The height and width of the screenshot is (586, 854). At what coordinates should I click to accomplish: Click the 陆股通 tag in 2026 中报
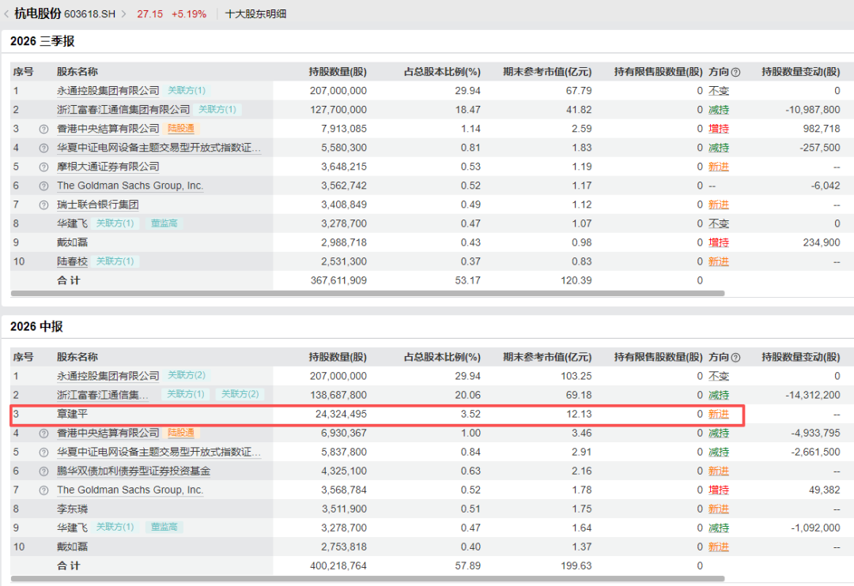pos(181,433)
